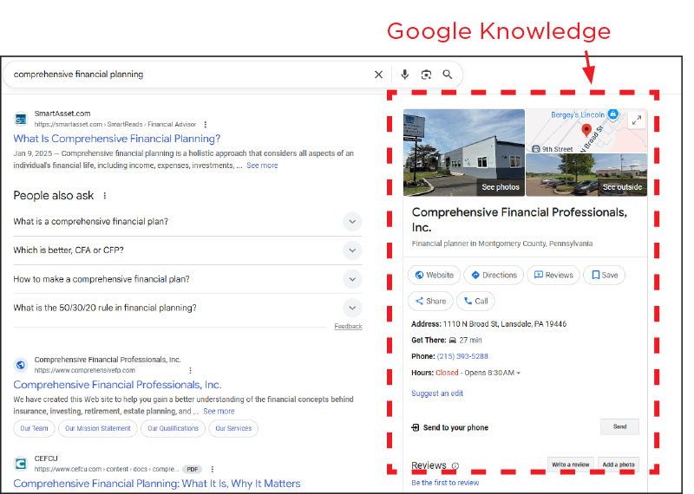Start voice search with the microphone icon
Viewport: 694px width, 494px height.
(x=404, y=75)
